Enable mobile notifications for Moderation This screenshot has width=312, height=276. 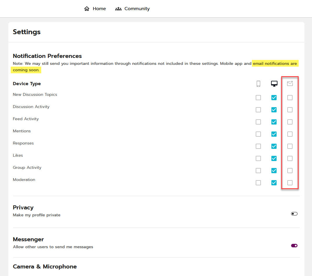(258, 183)
